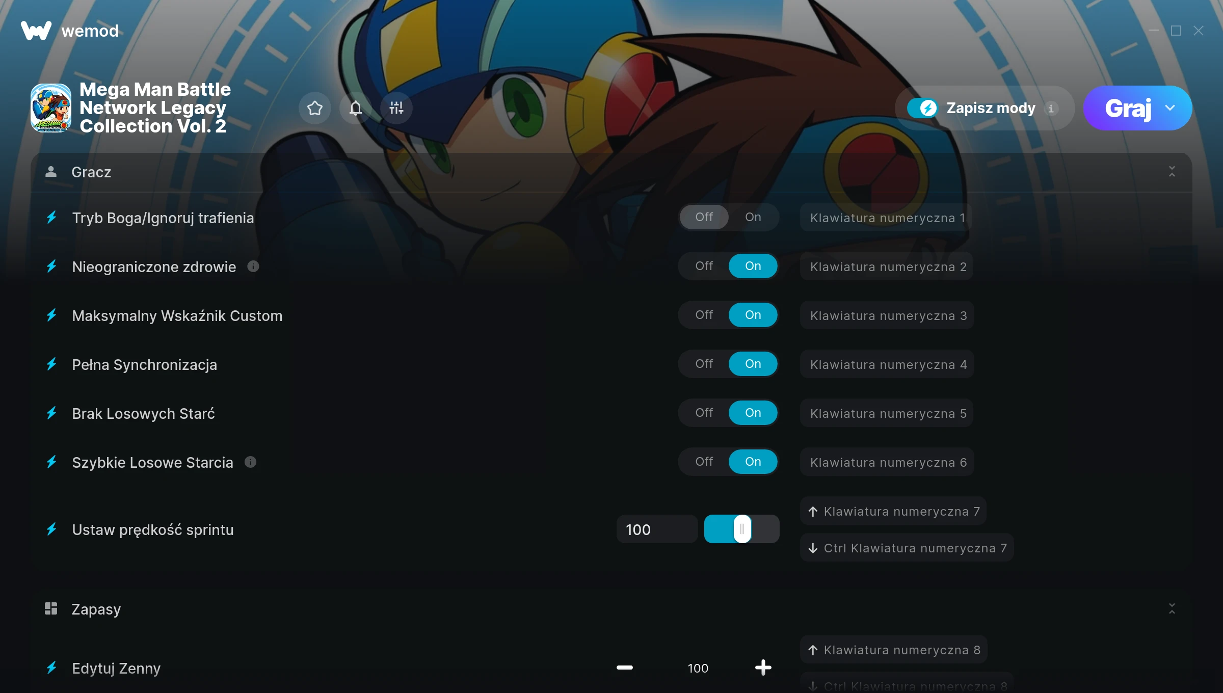Collapse the Zapasy section
The image size is (1223, 693).
(x=1172, y=608)
